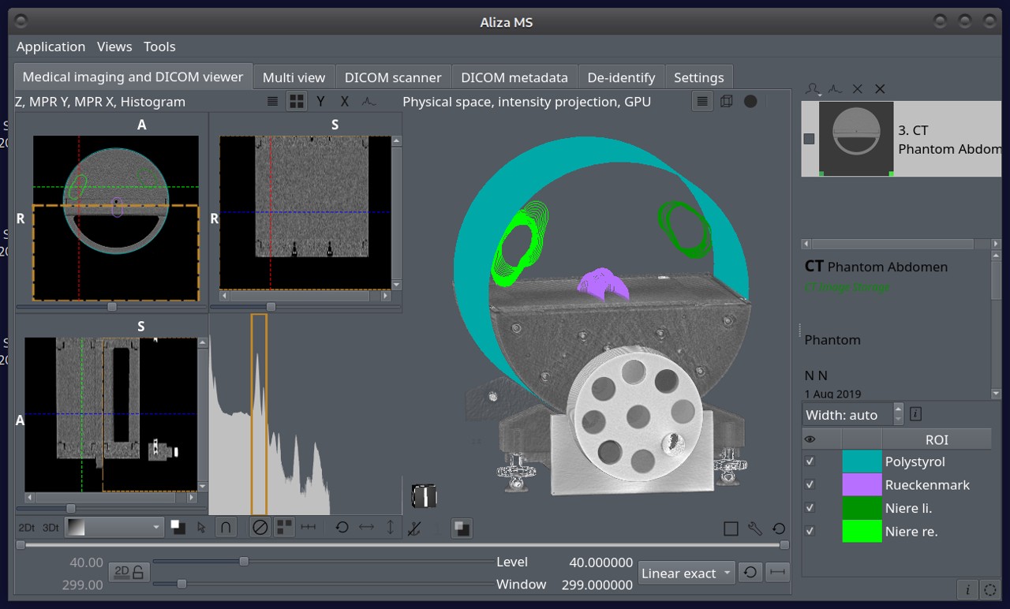Click the distance measurement ruler icon

point(309,527)
